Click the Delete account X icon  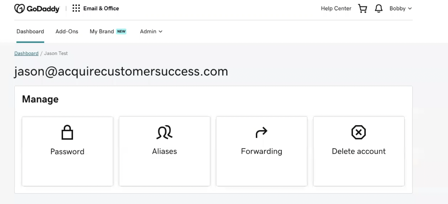pyautogui.click(x=358, y=133)
